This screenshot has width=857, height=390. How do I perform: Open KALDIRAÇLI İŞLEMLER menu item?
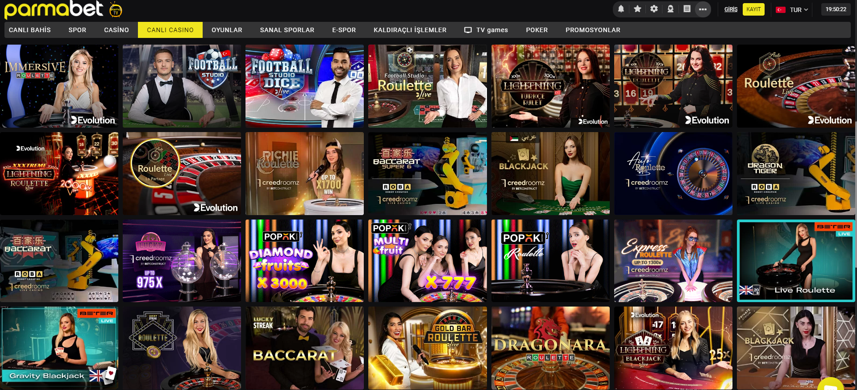click(410, 30)
